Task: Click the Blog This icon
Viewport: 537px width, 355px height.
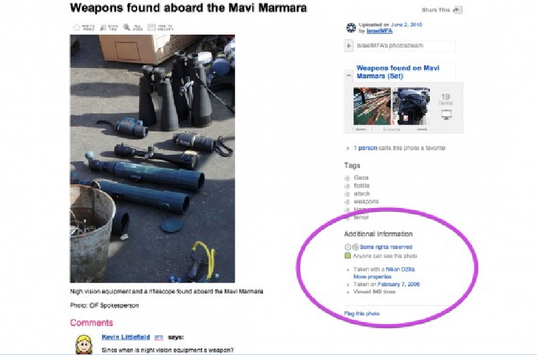Action: (103, 28)
